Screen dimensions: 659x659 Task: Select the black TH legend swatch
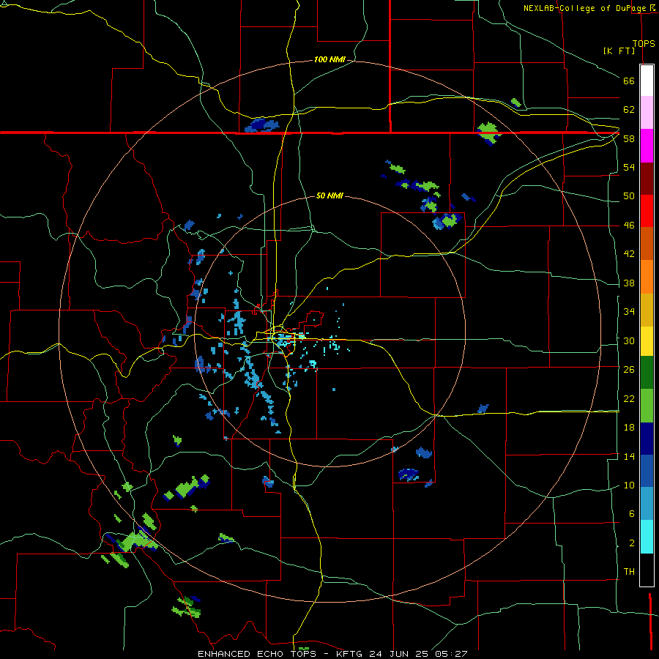coord(647,570)
